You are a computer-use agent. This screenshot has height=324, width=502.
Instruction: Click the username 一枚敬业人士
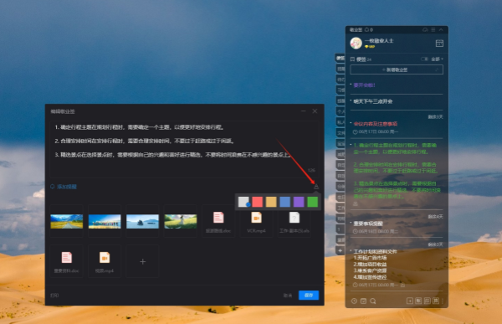click(379, 41)
